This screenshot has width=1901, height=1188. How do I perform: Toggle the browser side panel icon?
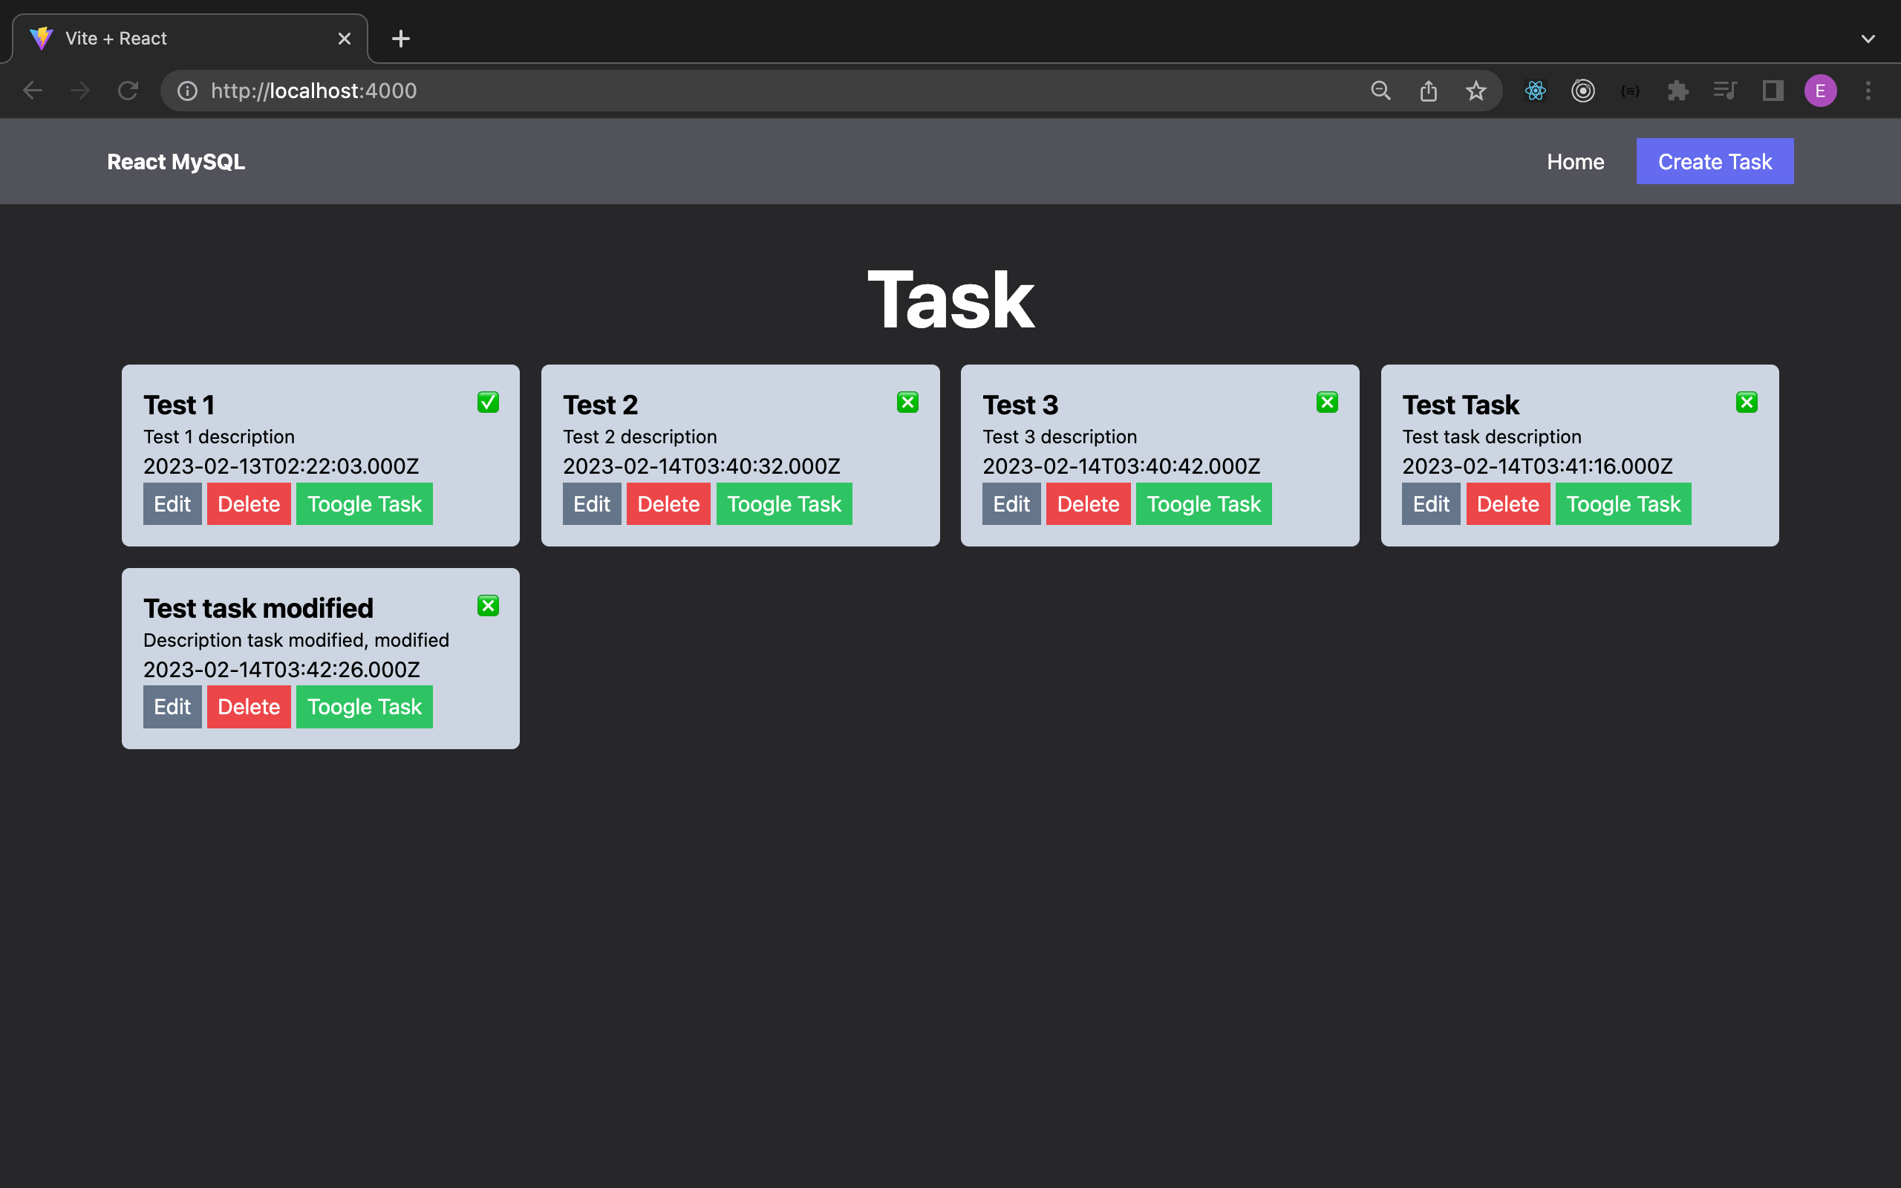[x=1773, y=91]
